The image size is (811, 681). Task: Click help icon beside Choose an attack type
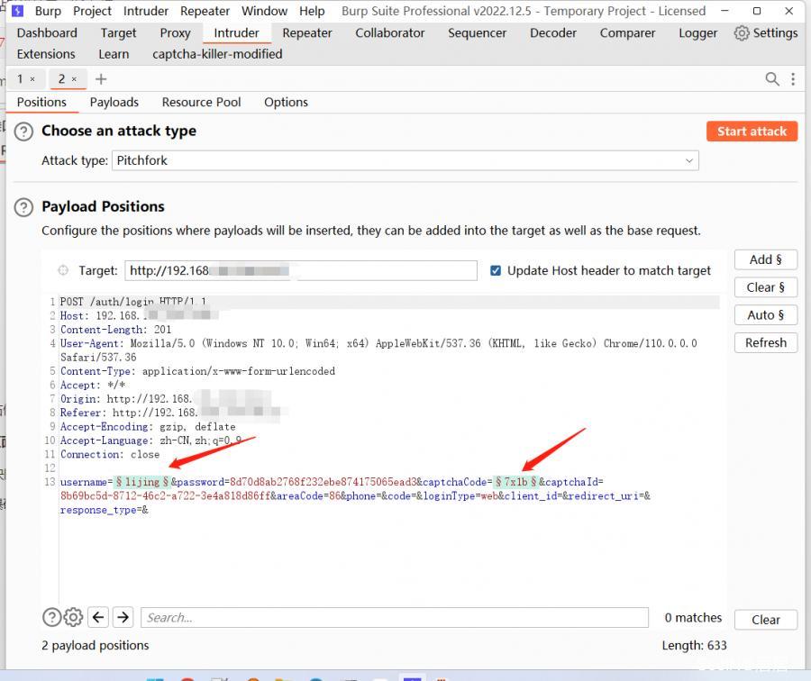tap(24, 132)
